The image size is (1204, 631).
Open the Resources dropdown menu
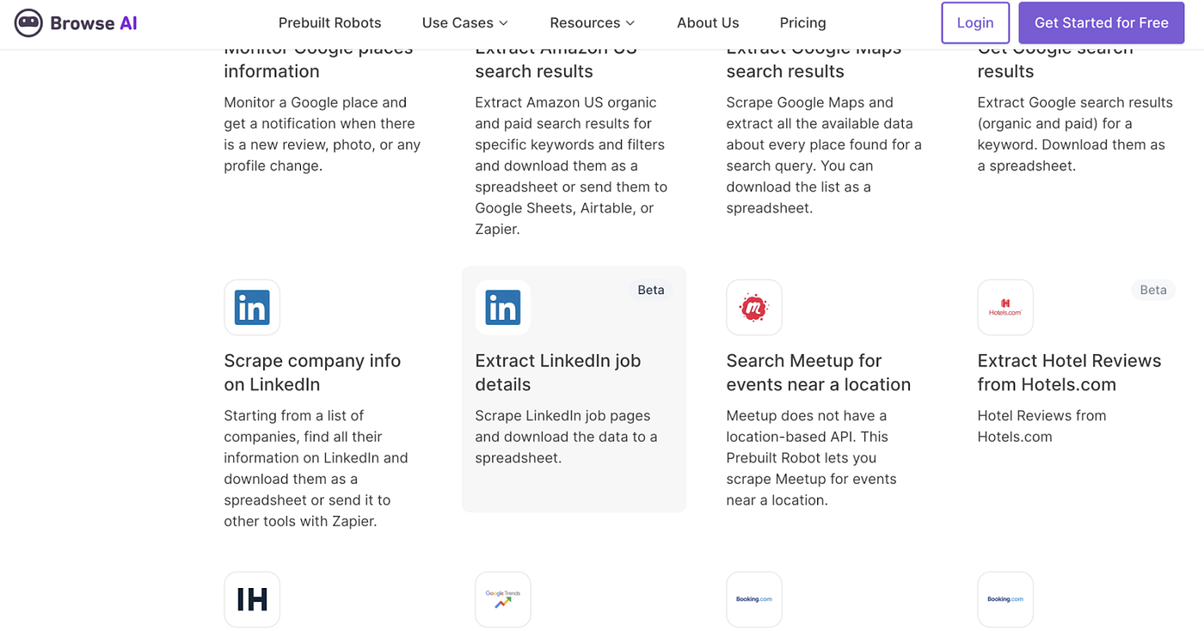click(593, 23)
